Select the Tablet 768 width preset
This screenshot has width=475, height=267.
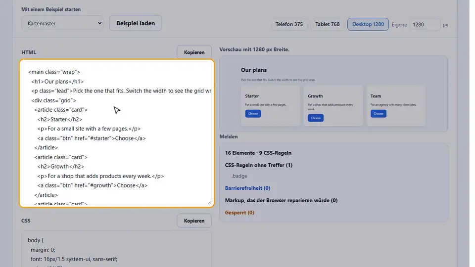click(x=328, y=24)
